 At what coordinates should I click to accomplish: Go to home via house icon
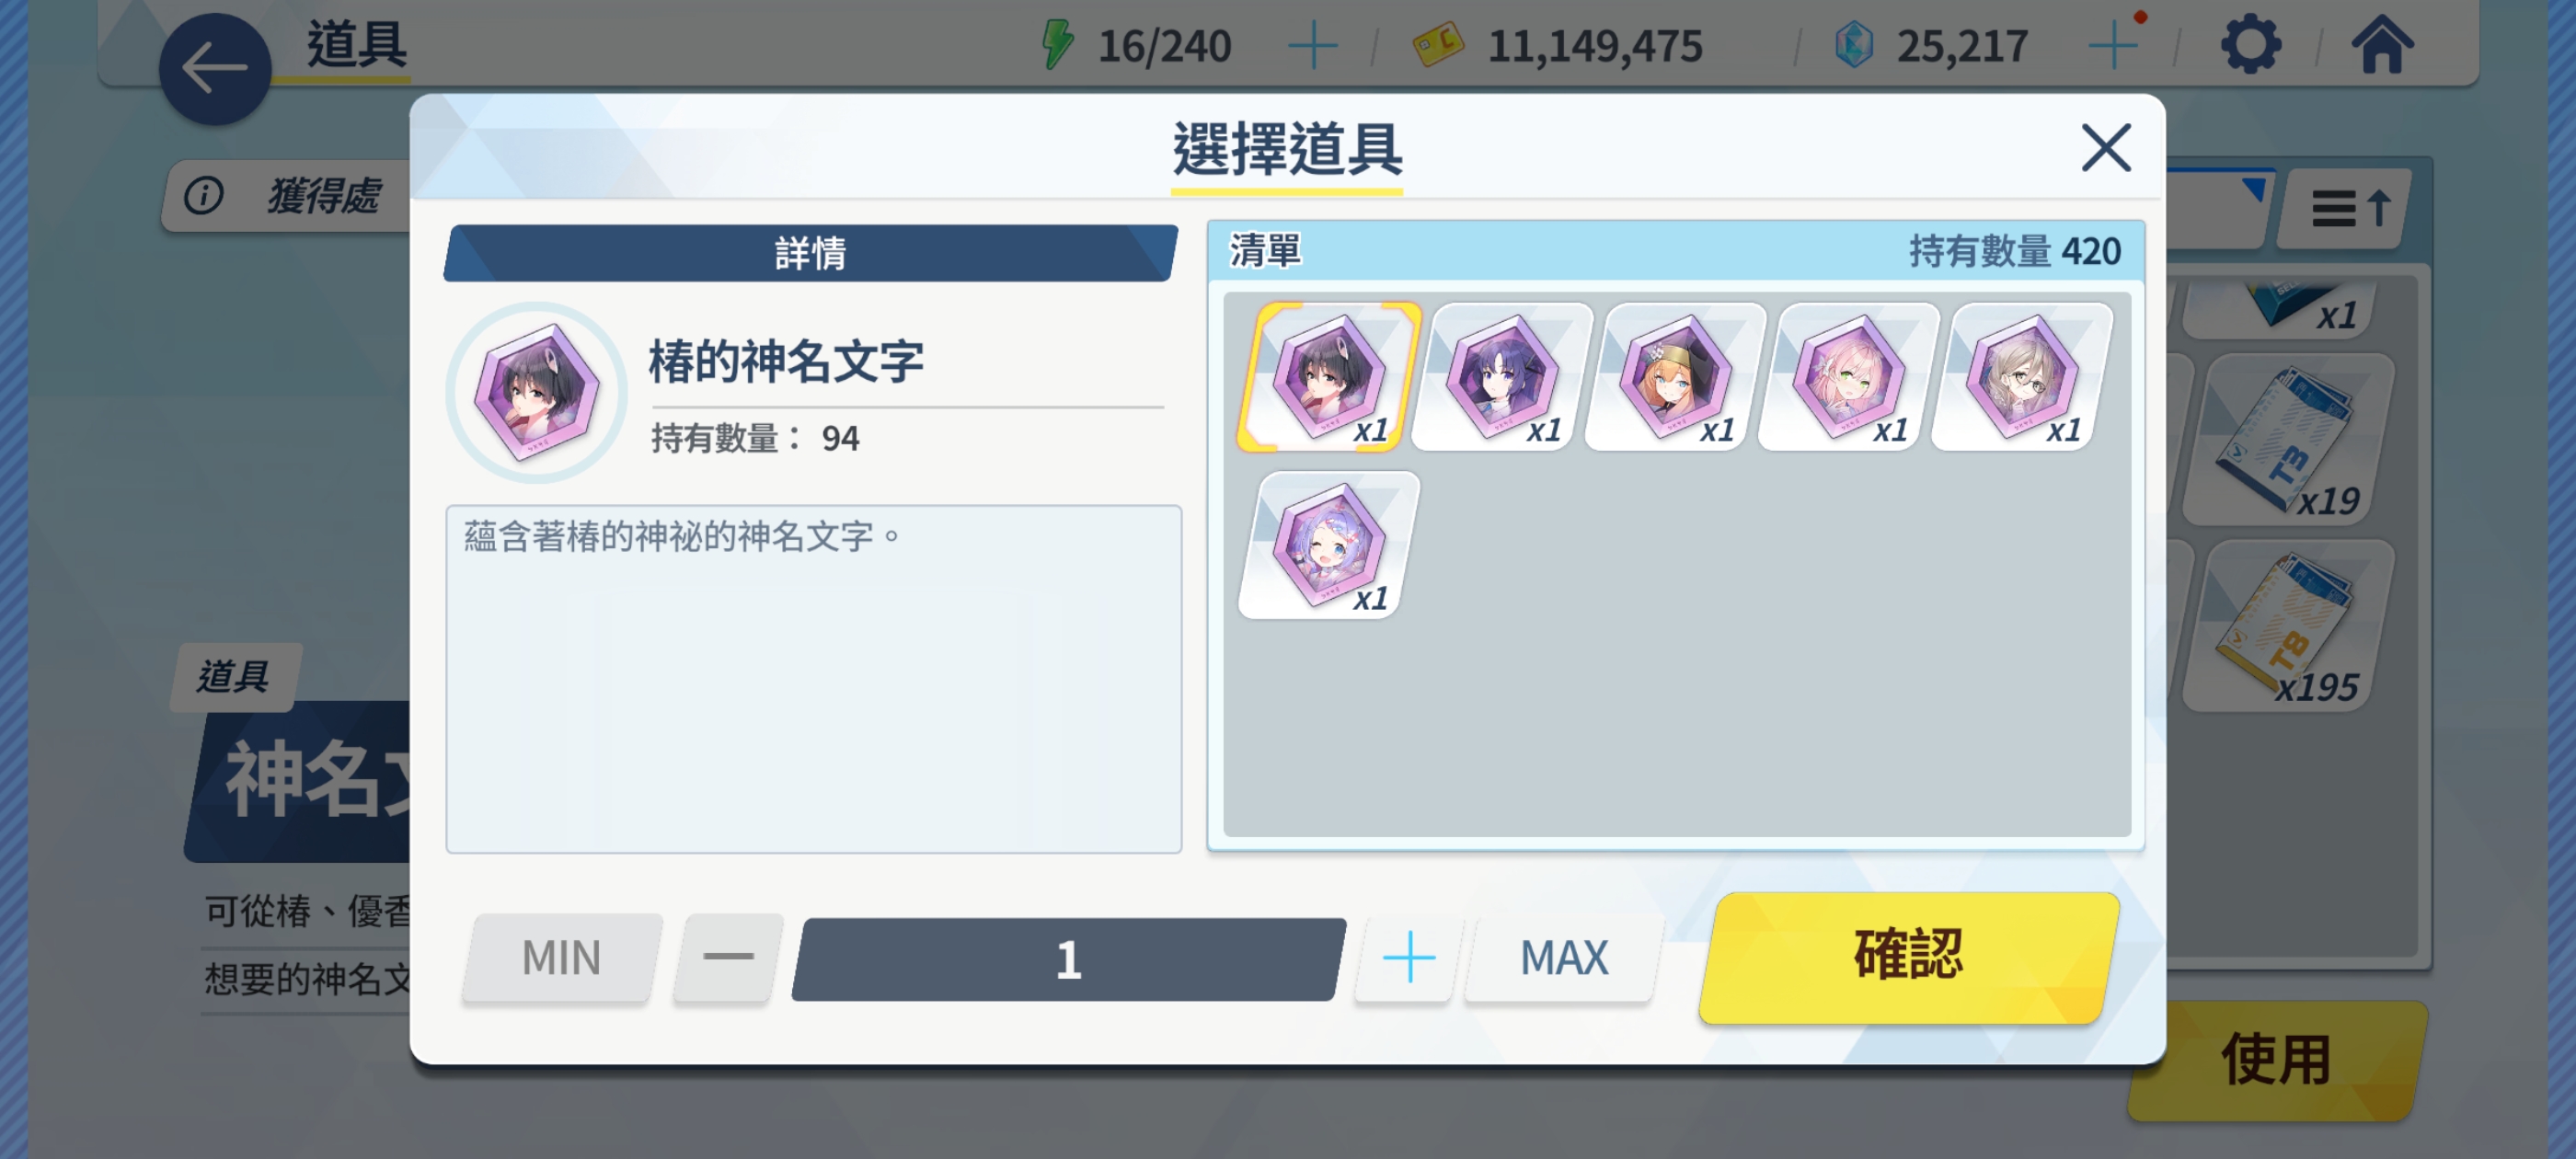(2382, 45)
